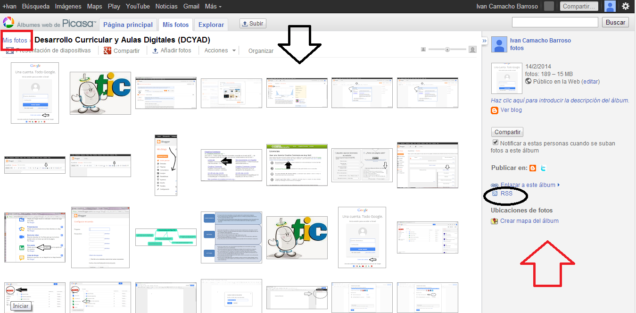Start the Presentación de diapositivas slideshow
Image resolution: width=636 pixels, height=313 pixels.
(52, 50)
